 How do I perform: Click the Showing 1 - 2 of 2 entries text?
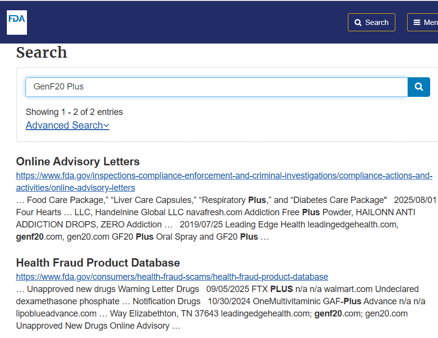pos(74,112)
